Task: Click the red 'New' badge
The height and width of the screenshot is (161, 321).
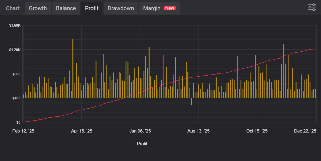Action: tap(170, 8)
